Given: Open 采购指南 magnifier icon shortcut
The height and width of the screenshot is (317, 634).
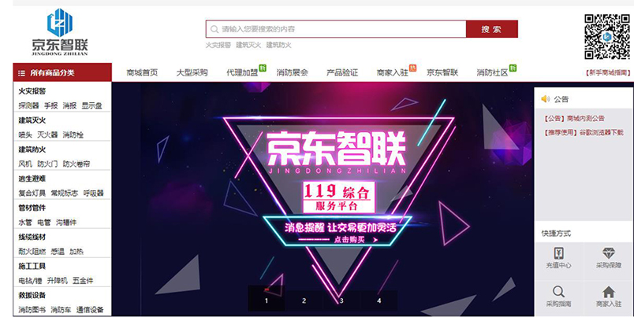Looking at the screenshot, I should (x=558, y=292).
